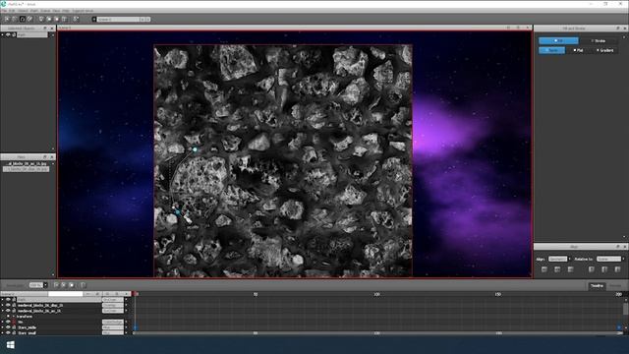Open the Help menu
629x354 pixels.
pos(66,11)
